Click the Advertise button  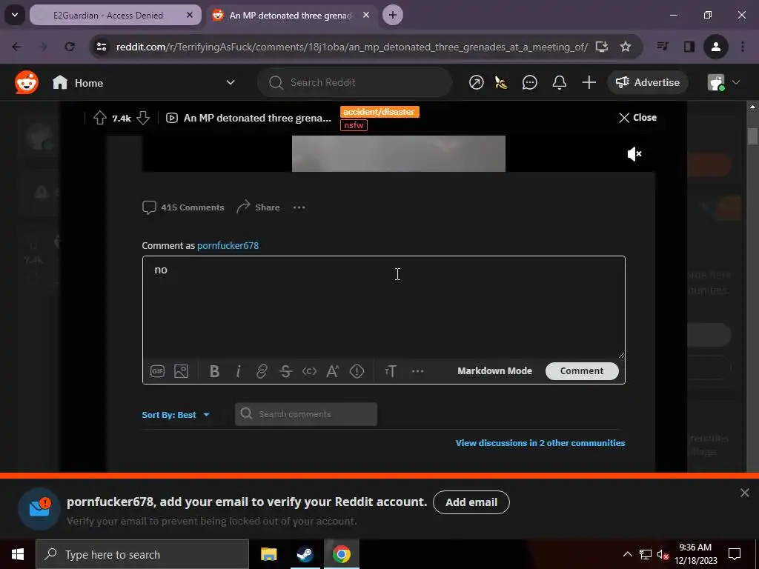point(648,83)
